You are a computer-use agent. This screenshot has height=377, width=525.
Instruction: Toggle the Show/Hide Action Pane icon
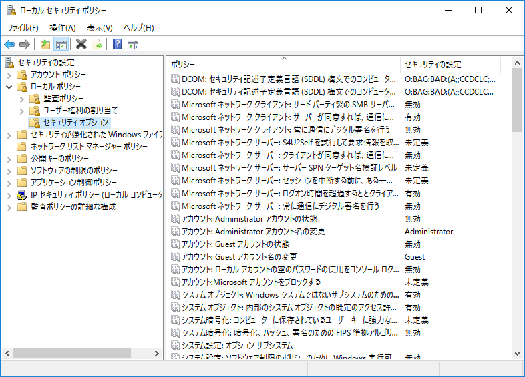(x=133, y=45)
